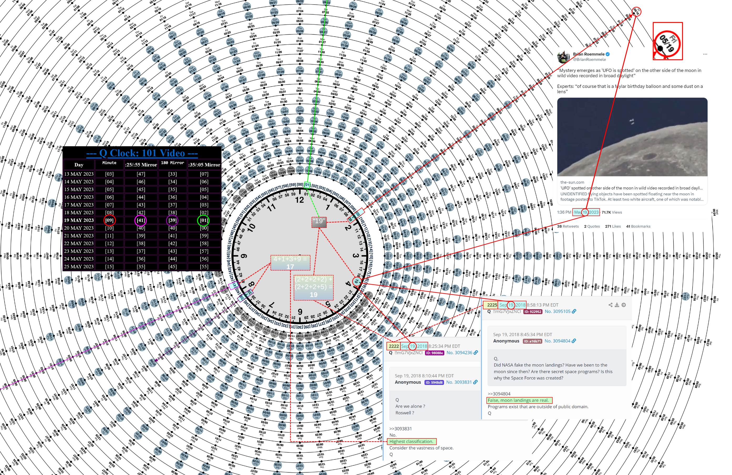Click the chain link icon beside No. 3095105

tap(574, 311)
